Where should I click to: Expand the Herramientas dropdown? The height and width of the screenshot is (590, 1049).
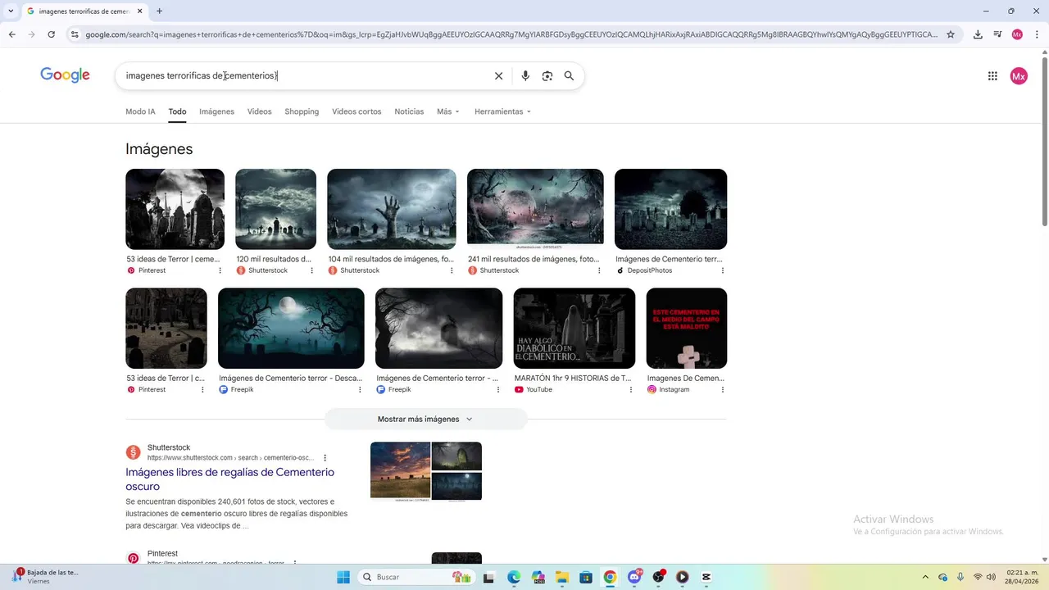click(x=502, y=111)
